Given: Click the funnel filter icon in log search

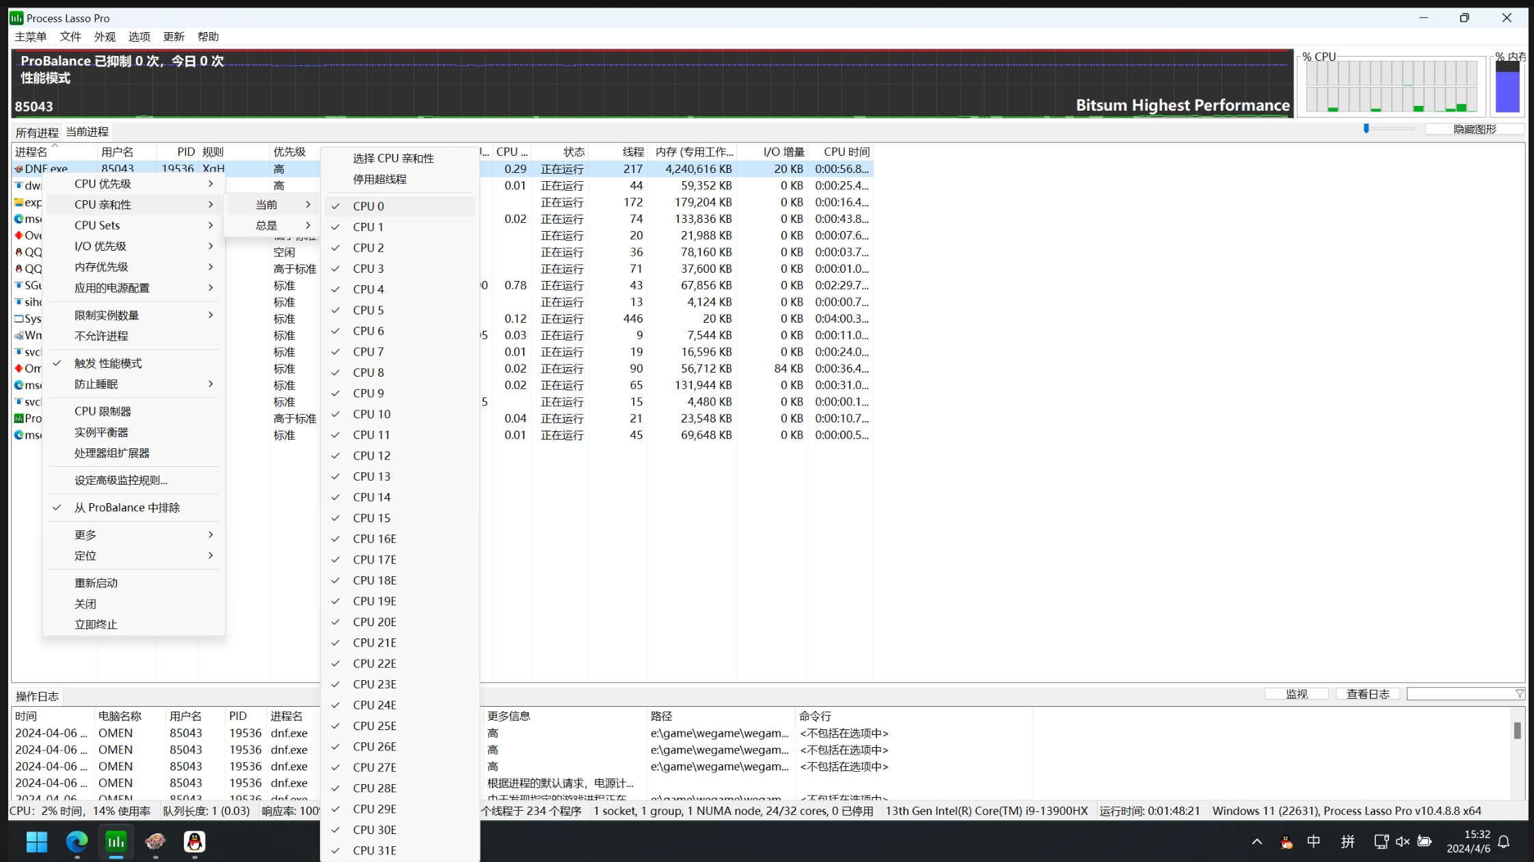Looking at the screenshot, I should click(x=1519, y=694).
